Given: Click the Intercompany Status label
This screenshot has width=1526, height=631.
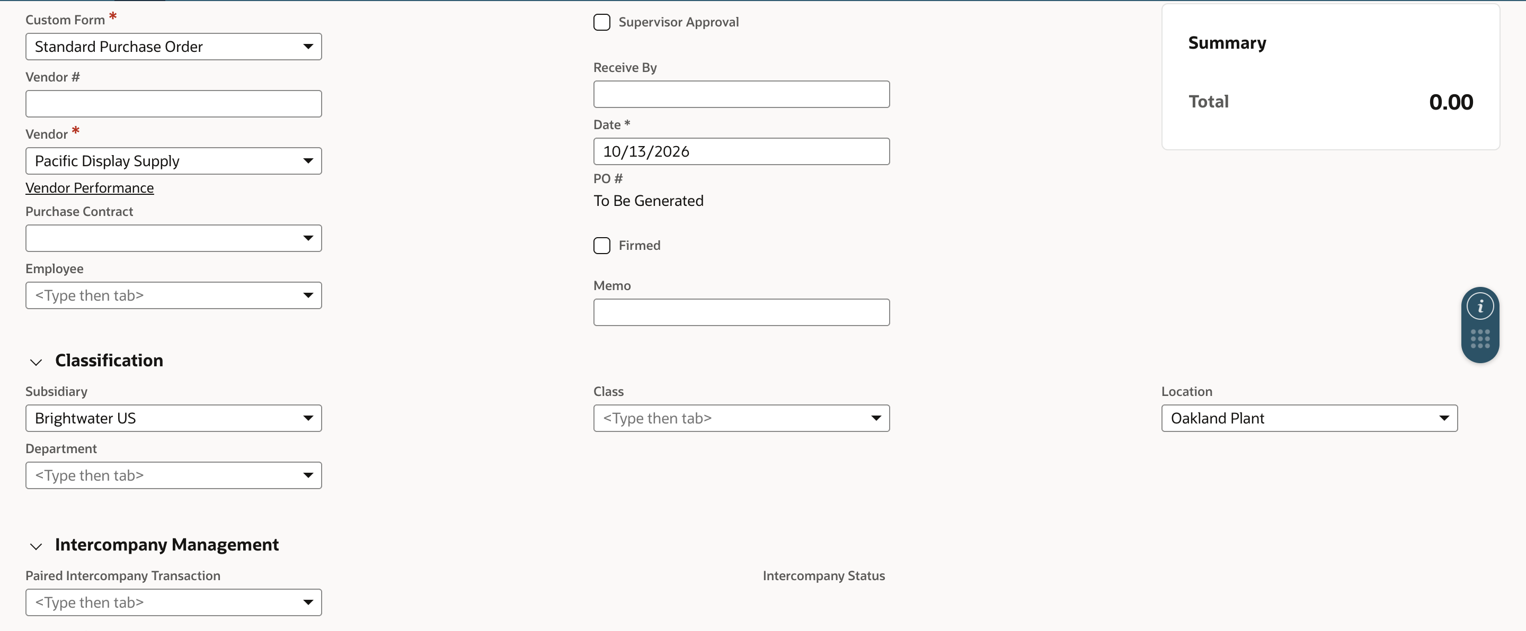Looking at the screenshot, I should point(823,576).
